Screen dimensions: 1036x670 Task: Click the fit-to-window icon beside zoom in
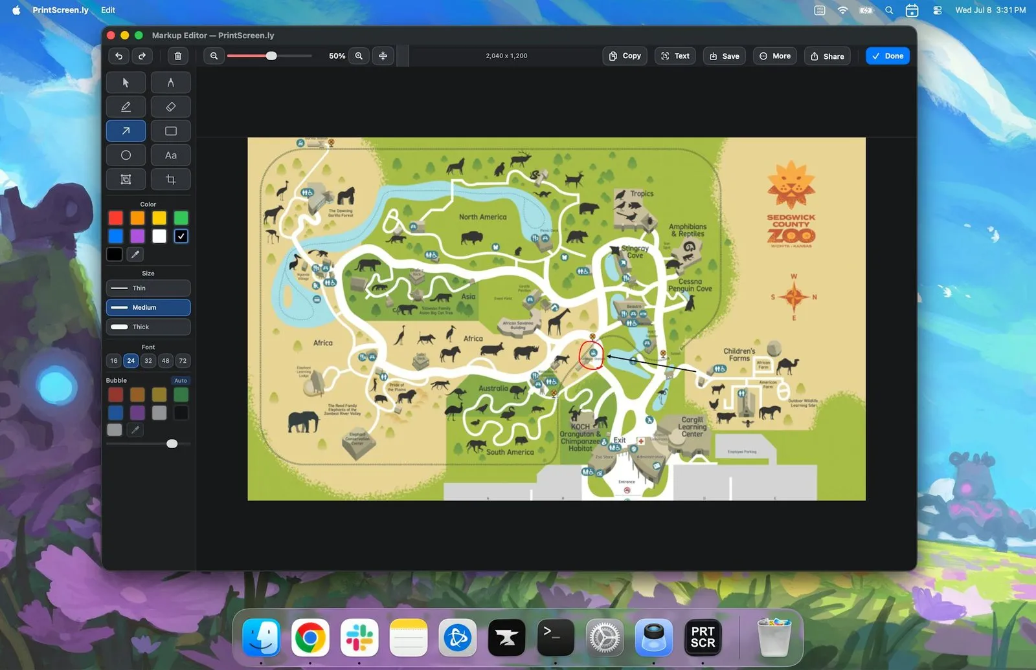tap(383, 56)
